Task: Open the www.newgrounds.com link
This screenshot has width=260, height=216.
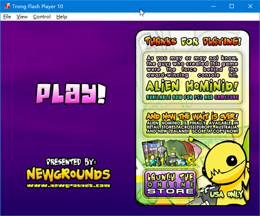Action: point(68,186)
